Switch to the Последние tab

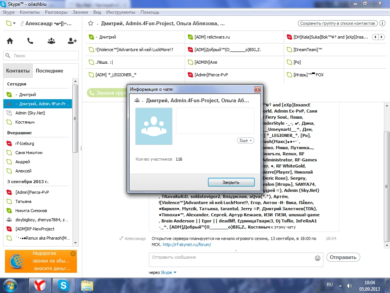click(x=50, y=71)
